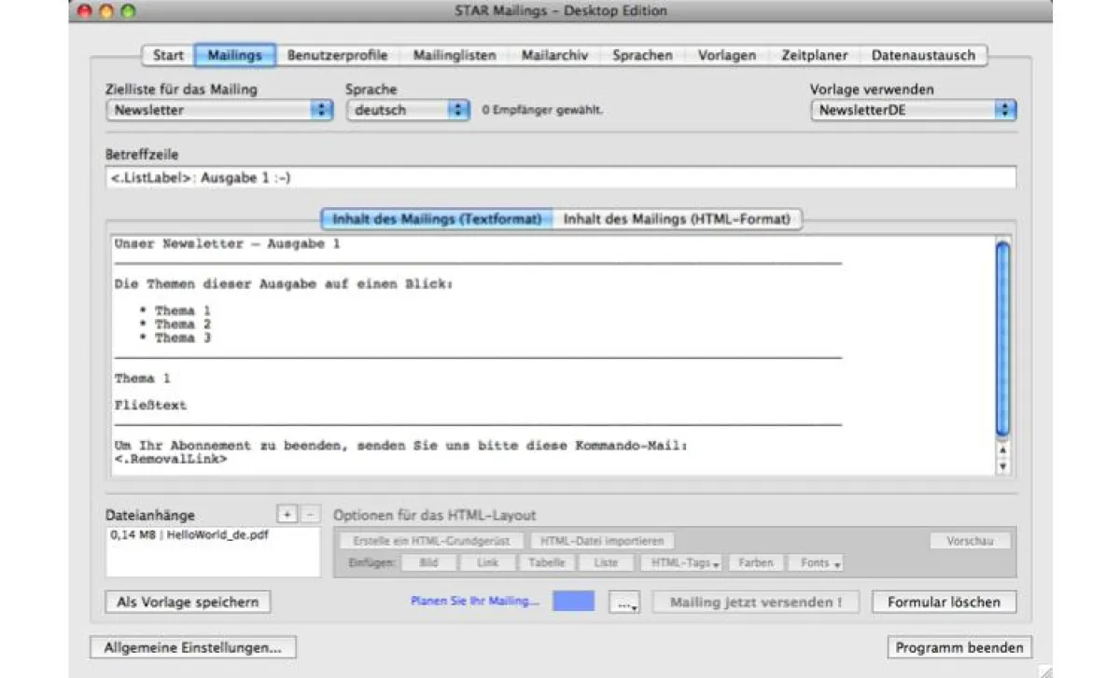
Task: Click the Bild insert button
Action: [428, 563]
